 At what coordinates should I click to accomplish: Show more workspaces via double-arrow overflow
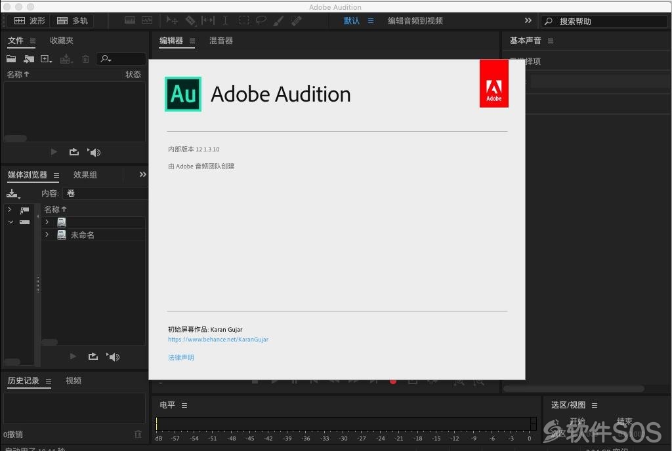(528, 20)
